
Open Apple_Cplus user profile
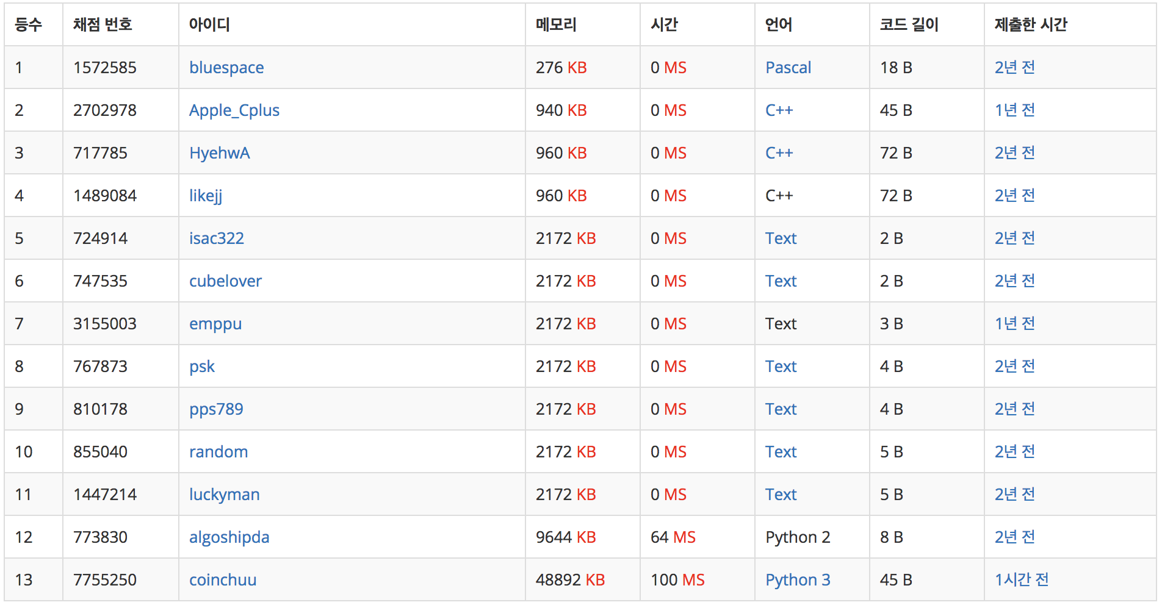click(x=234, y=110)
